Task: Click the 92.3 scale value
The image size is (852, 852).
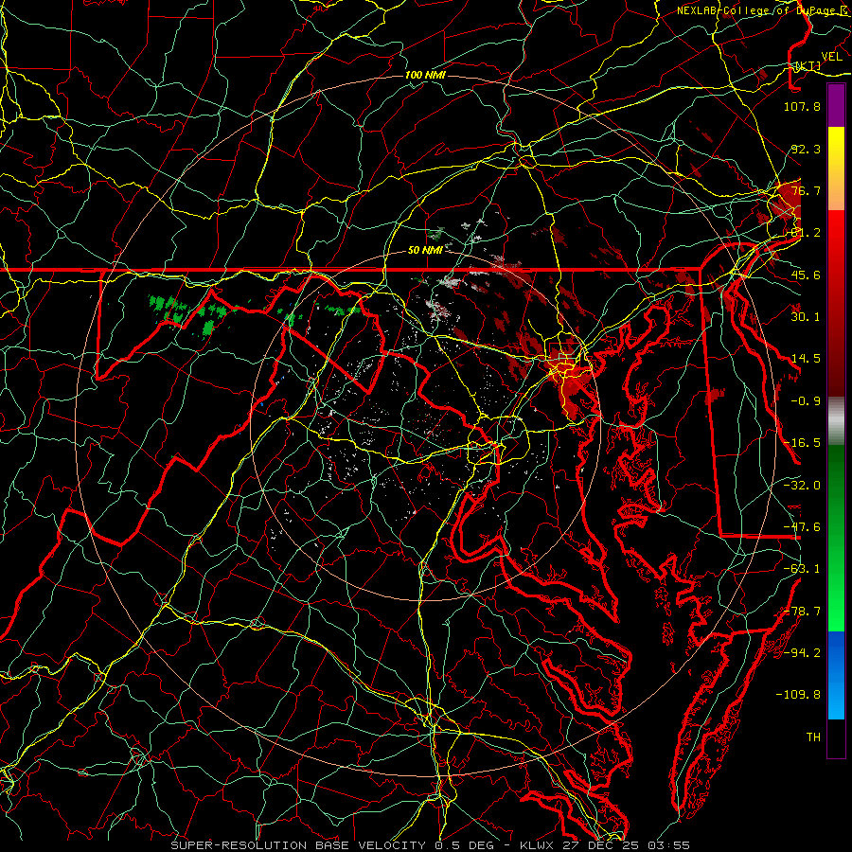Action: [806, 149]
